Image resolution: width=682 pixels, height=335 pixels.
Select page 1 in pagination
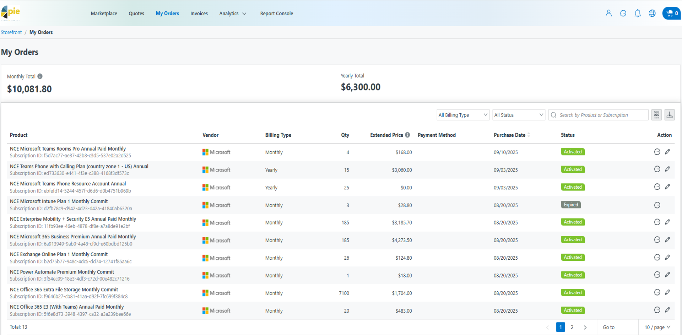[561, 327]
